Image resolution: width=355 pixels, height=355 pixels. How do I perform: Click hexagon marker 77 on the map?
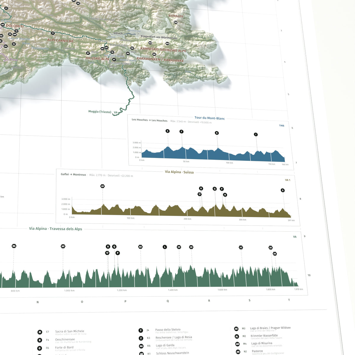point(53,33)
